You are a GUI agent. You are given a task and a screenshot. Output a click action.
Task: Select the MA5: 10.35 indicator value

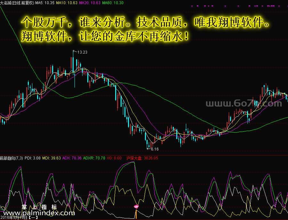pyautogui.click(x=45, y=3)
